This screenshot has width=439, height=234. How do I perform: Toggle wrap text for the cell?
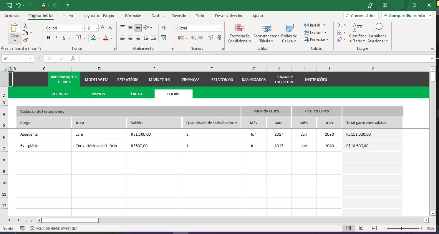[x=164, y=28]
